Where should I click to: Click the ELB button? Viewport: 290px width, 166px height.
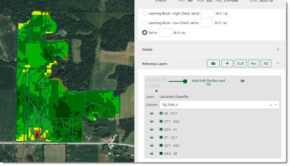[x=240, y=64]
